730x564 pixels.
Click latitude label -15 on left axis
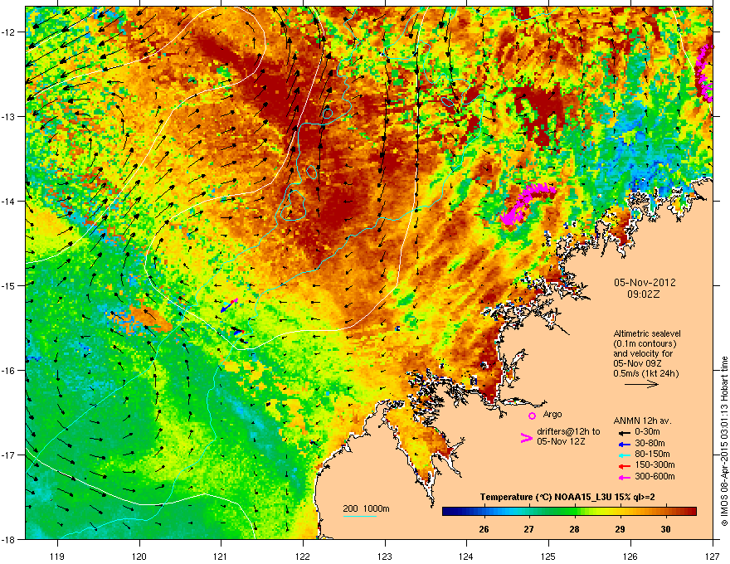8,285
